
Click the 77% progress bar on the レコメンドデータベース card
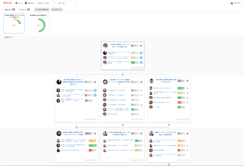point(88,133)
